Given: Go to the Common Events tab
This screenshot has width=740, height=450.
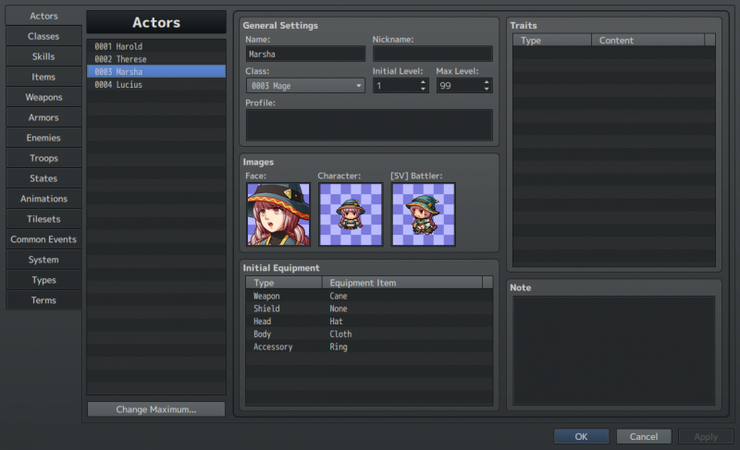Looking at the screenshot, I should (x=43, y=239).
